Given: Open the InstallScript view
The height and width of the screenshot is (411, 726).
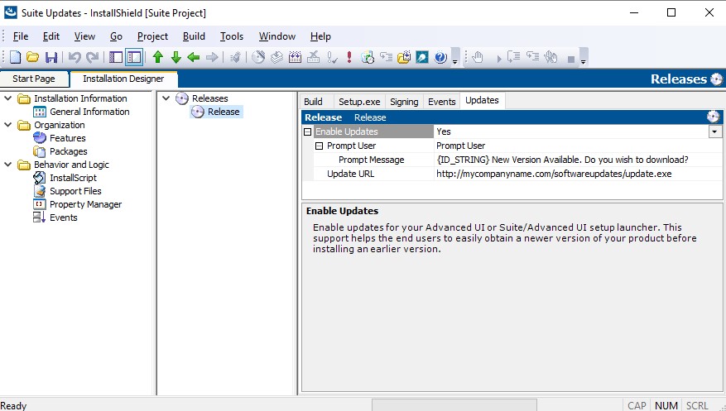Looking at the screenshot, I should pos(73,178).
